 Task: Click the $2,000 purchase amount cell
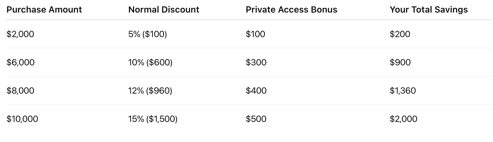(x=20, y=34)
